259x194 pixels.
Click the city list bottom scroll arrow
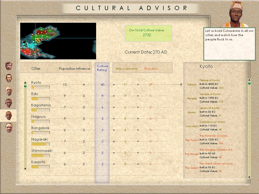[25, 168]
